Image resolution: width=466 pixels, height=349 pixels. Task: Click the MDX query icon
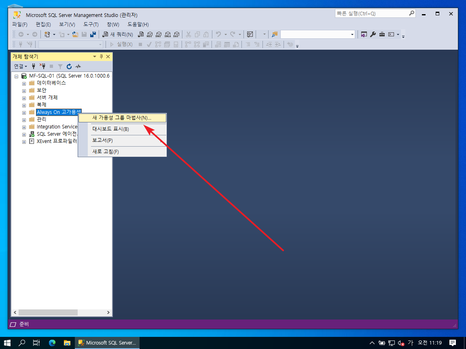coord(150,34)
